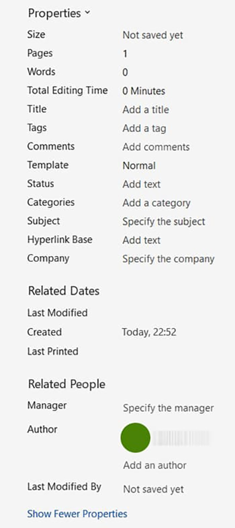235x528 pixels.
Task: Click the Normal template value
Action: [x=139, y=166]
